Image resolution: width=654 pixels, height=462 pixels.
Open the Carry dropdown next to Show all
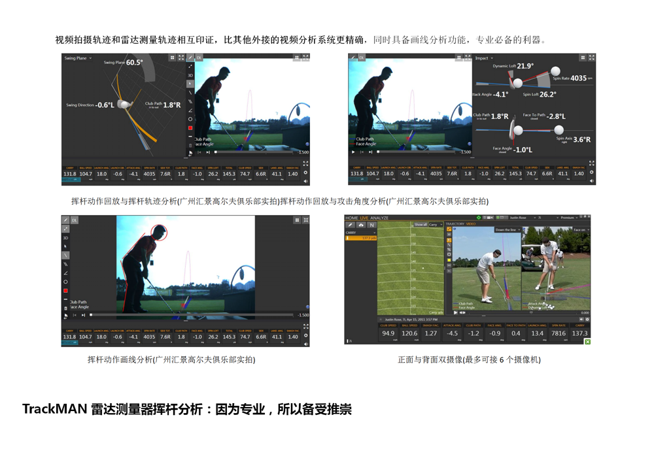point(436,225)
